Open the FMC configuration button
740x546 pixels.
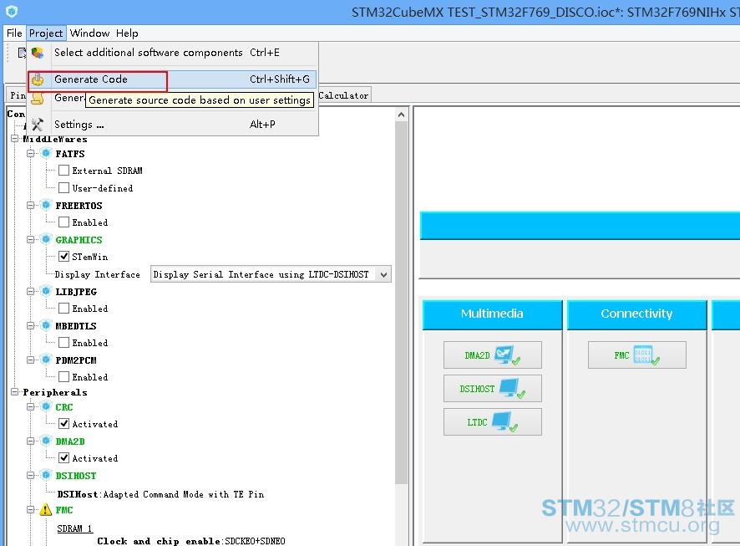(x=636, y=355)
